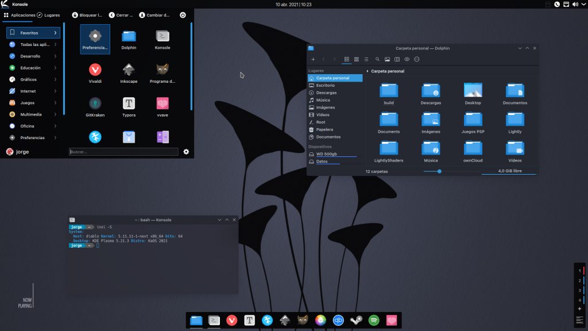Open Steam from the bottom dock
Image resolution: width=588 pixels, height=331 pixels.
356,321
